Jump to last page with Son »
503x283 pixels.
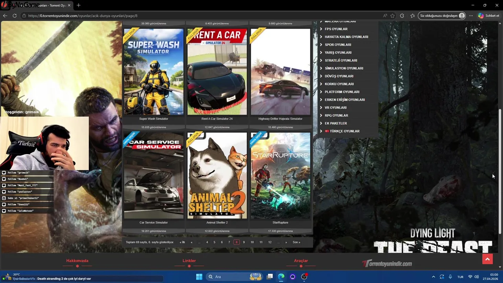point(296,242)
